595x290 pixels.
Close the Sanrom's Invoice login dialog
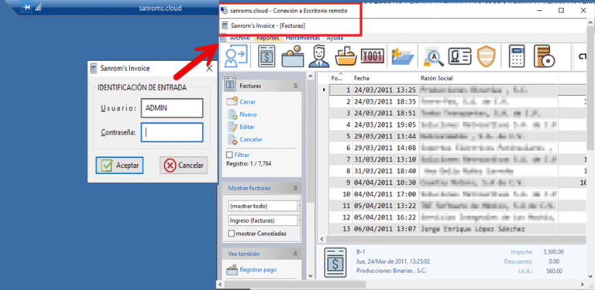tap(209, 69)
